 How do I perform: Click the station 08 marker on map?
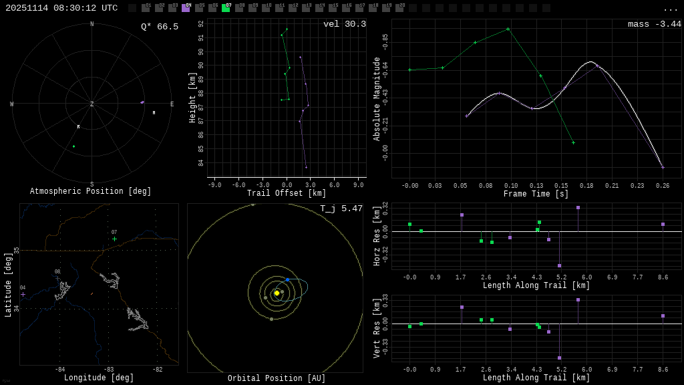(57, 278)
